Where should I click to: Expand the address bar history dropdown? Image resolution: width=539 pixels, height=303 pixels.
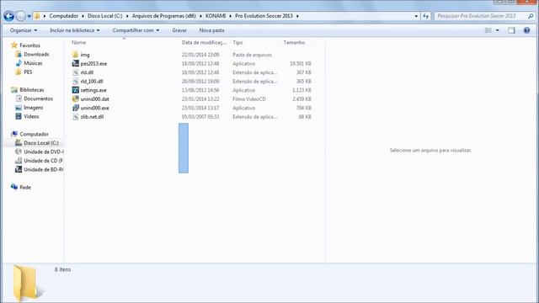[x=416, y=16]
